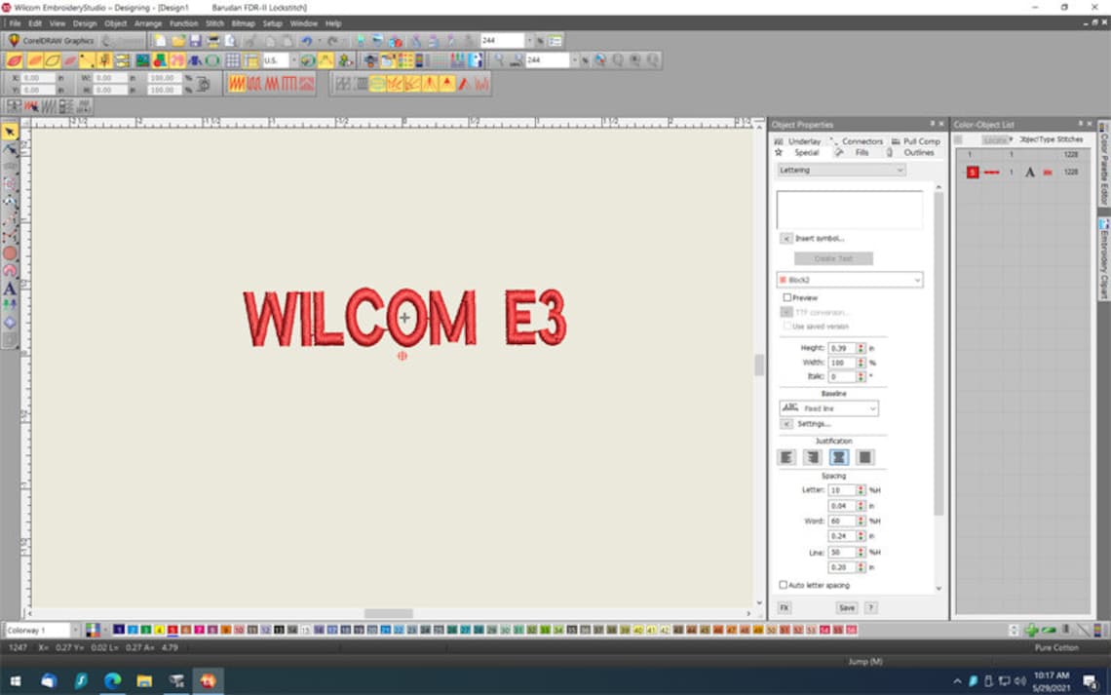Click the Undo toolbar icon
The image size is (1111, 695).
[x=305, y=40]
